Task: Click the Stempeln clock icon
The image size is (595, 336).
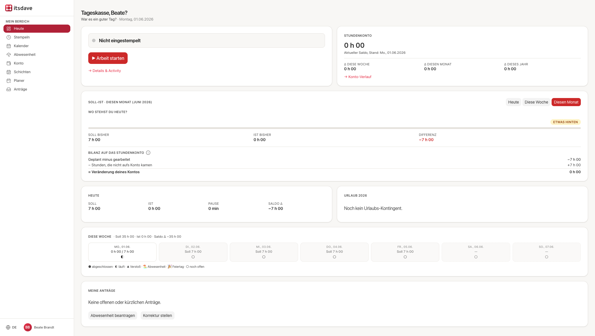Action: pos(9,37)
